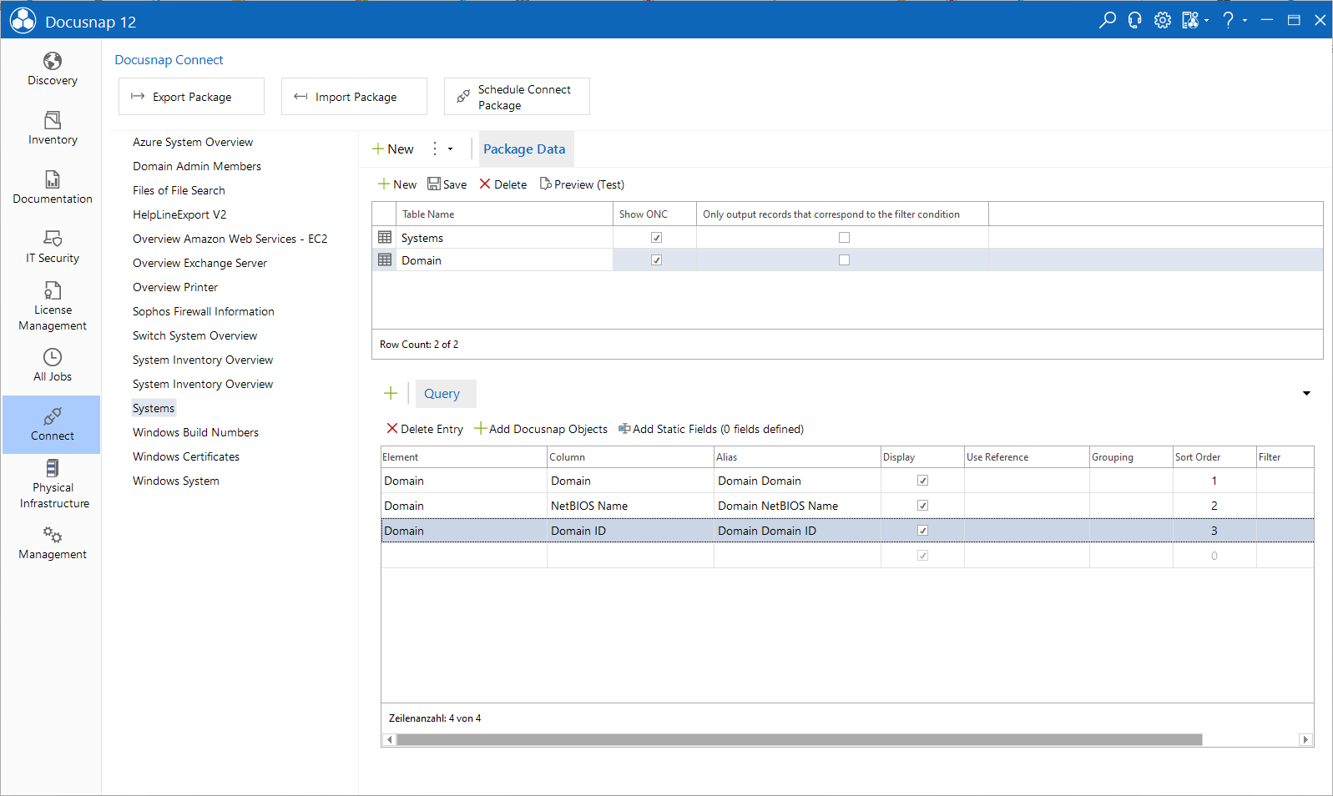1333x796 pixels.
Task: Toggle Display for Domain NetBIOS Name
Action: pyautogui.click(x=922, y=506)
